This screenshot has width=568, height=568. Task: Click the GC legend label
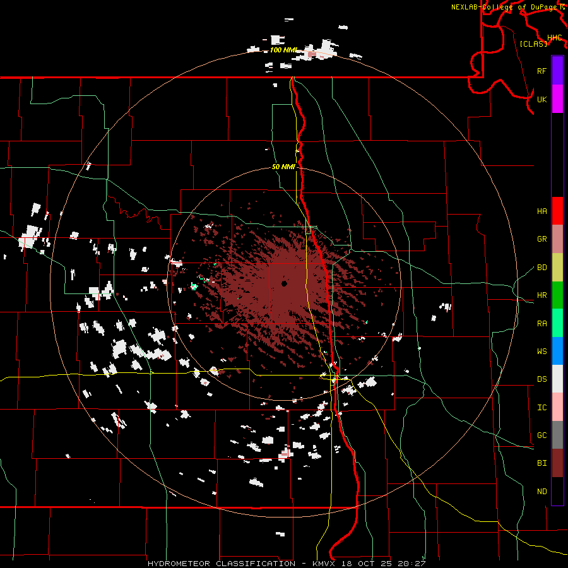point(541,435)
